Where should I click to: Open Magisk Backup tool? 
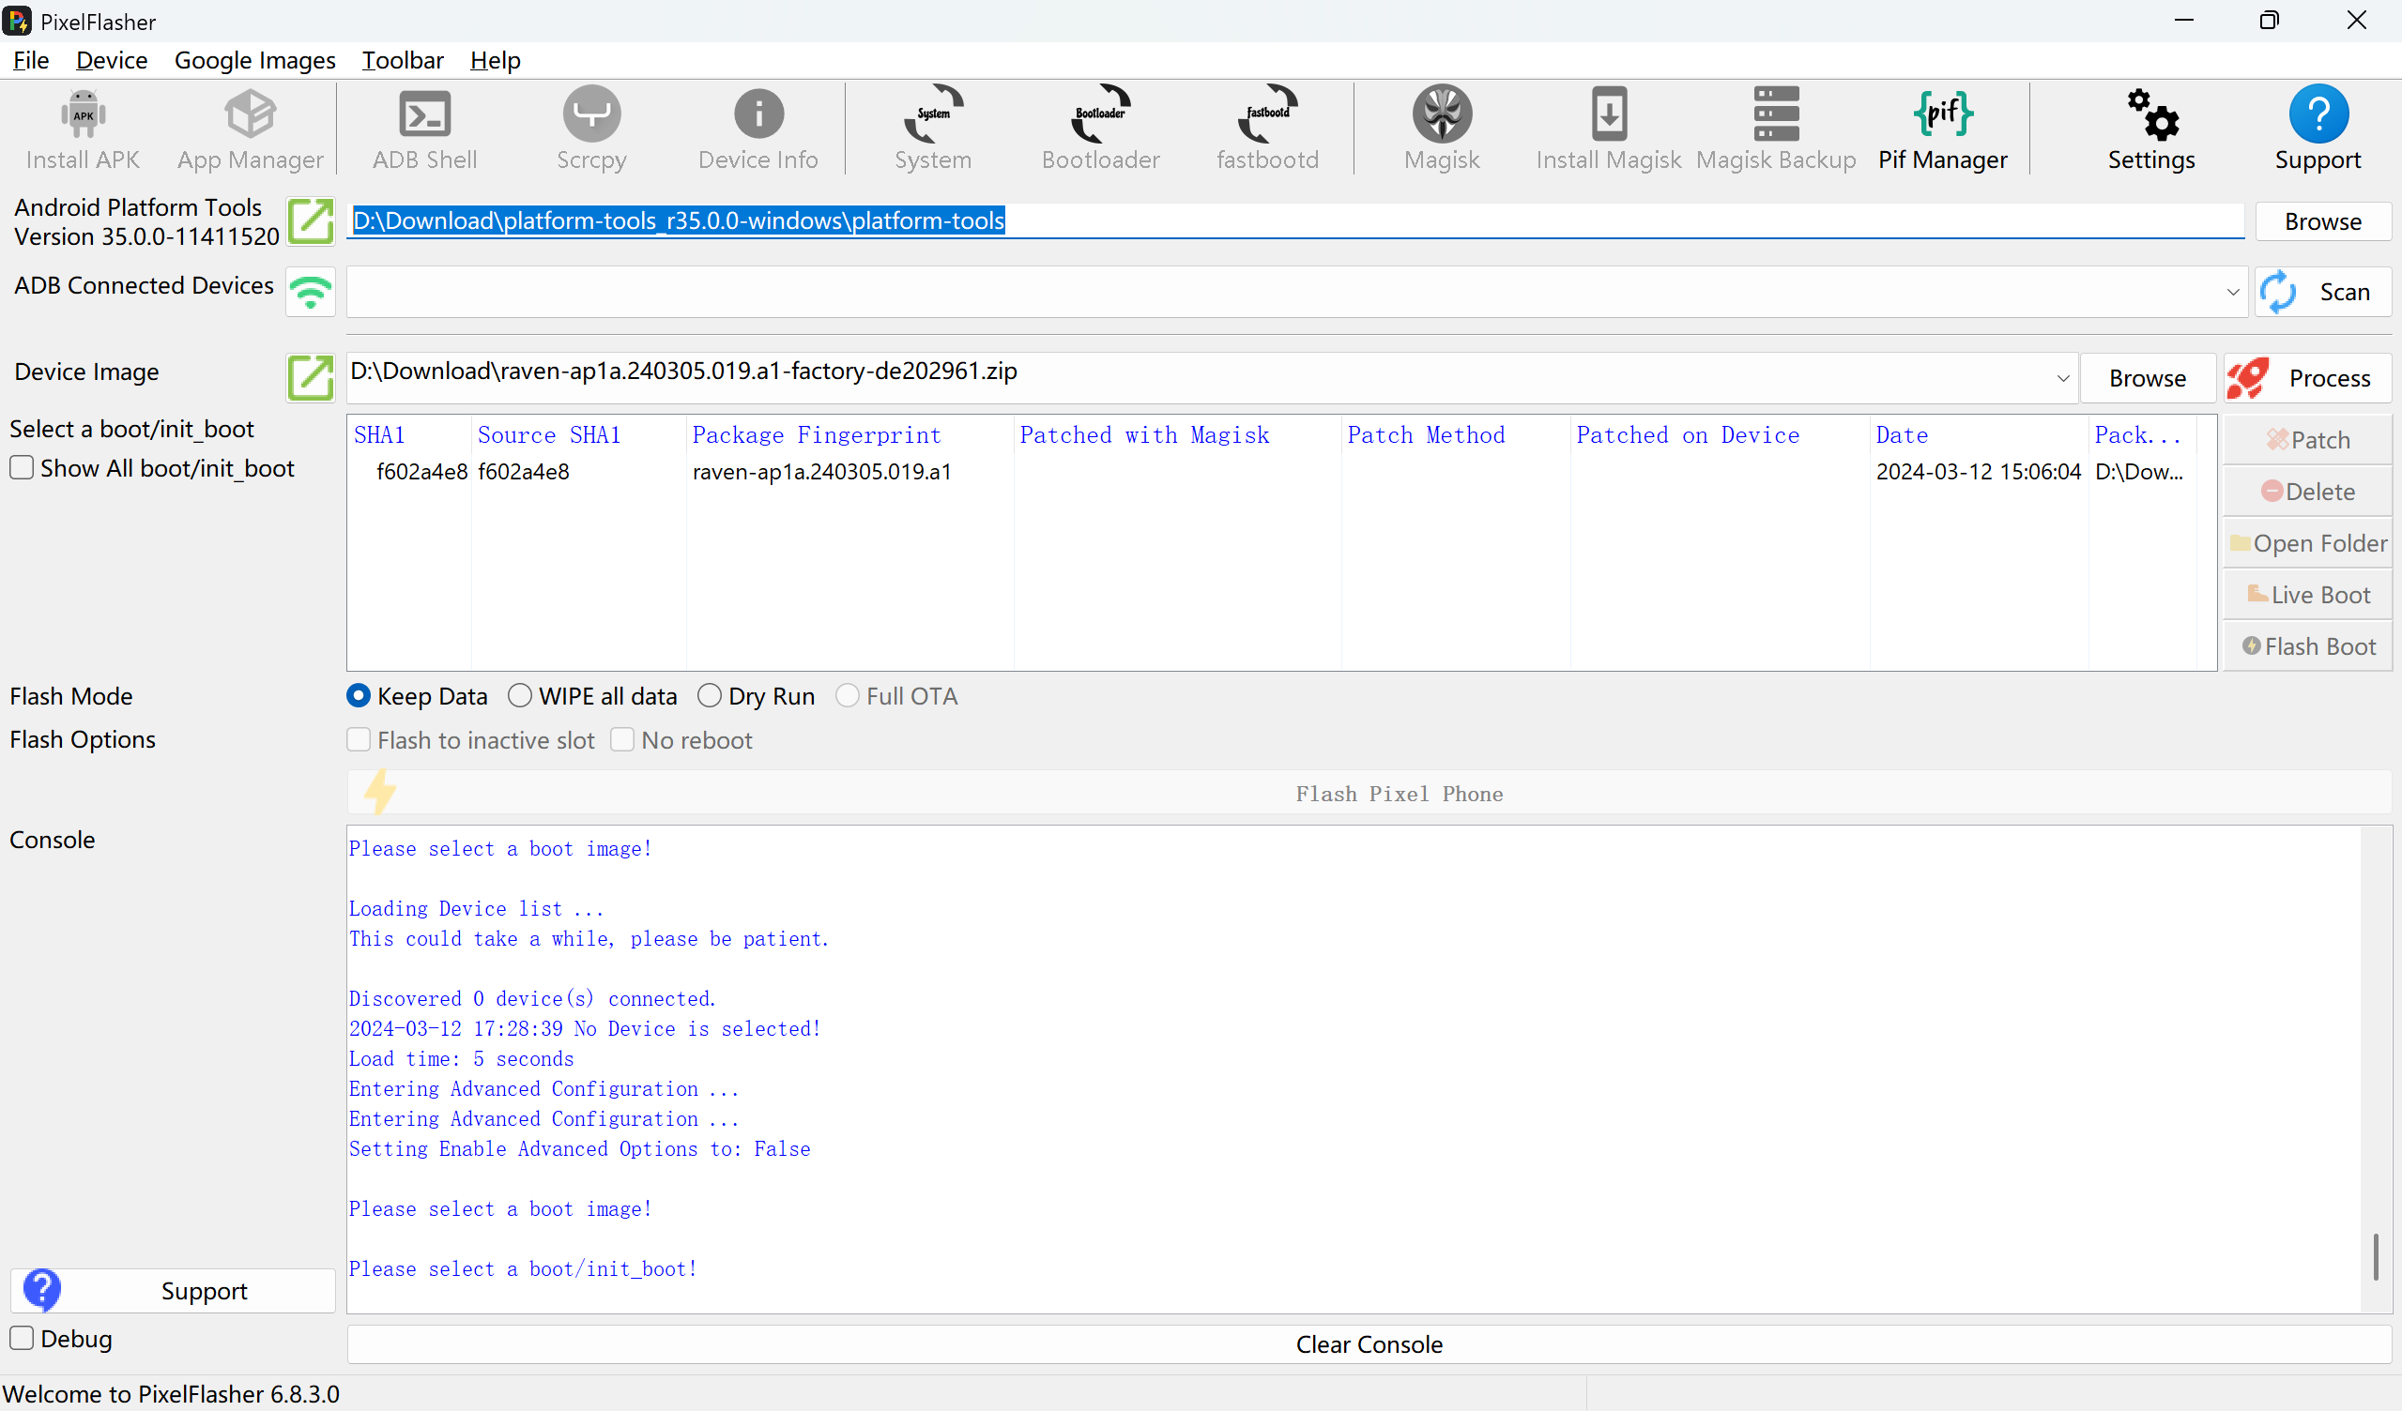(x=1775, y=129)
